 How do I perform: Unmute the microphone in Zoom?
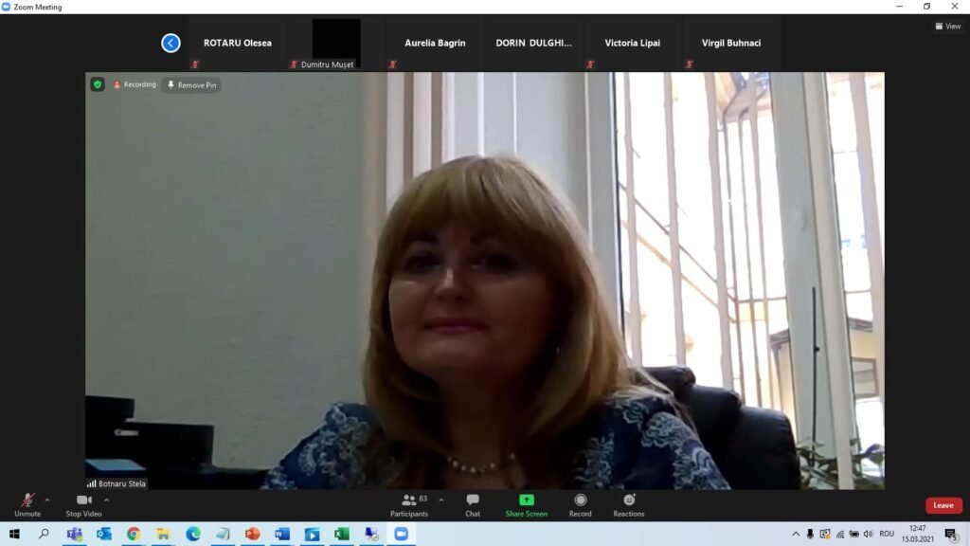(x=27, y=504)
